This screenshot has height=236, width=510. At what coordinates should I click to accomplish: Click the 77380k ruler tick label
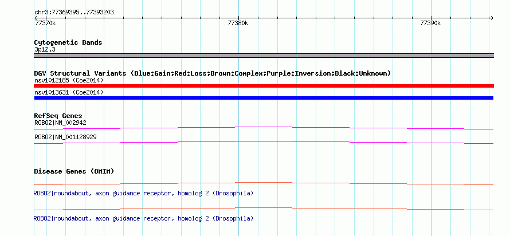[x=238, y=23]
